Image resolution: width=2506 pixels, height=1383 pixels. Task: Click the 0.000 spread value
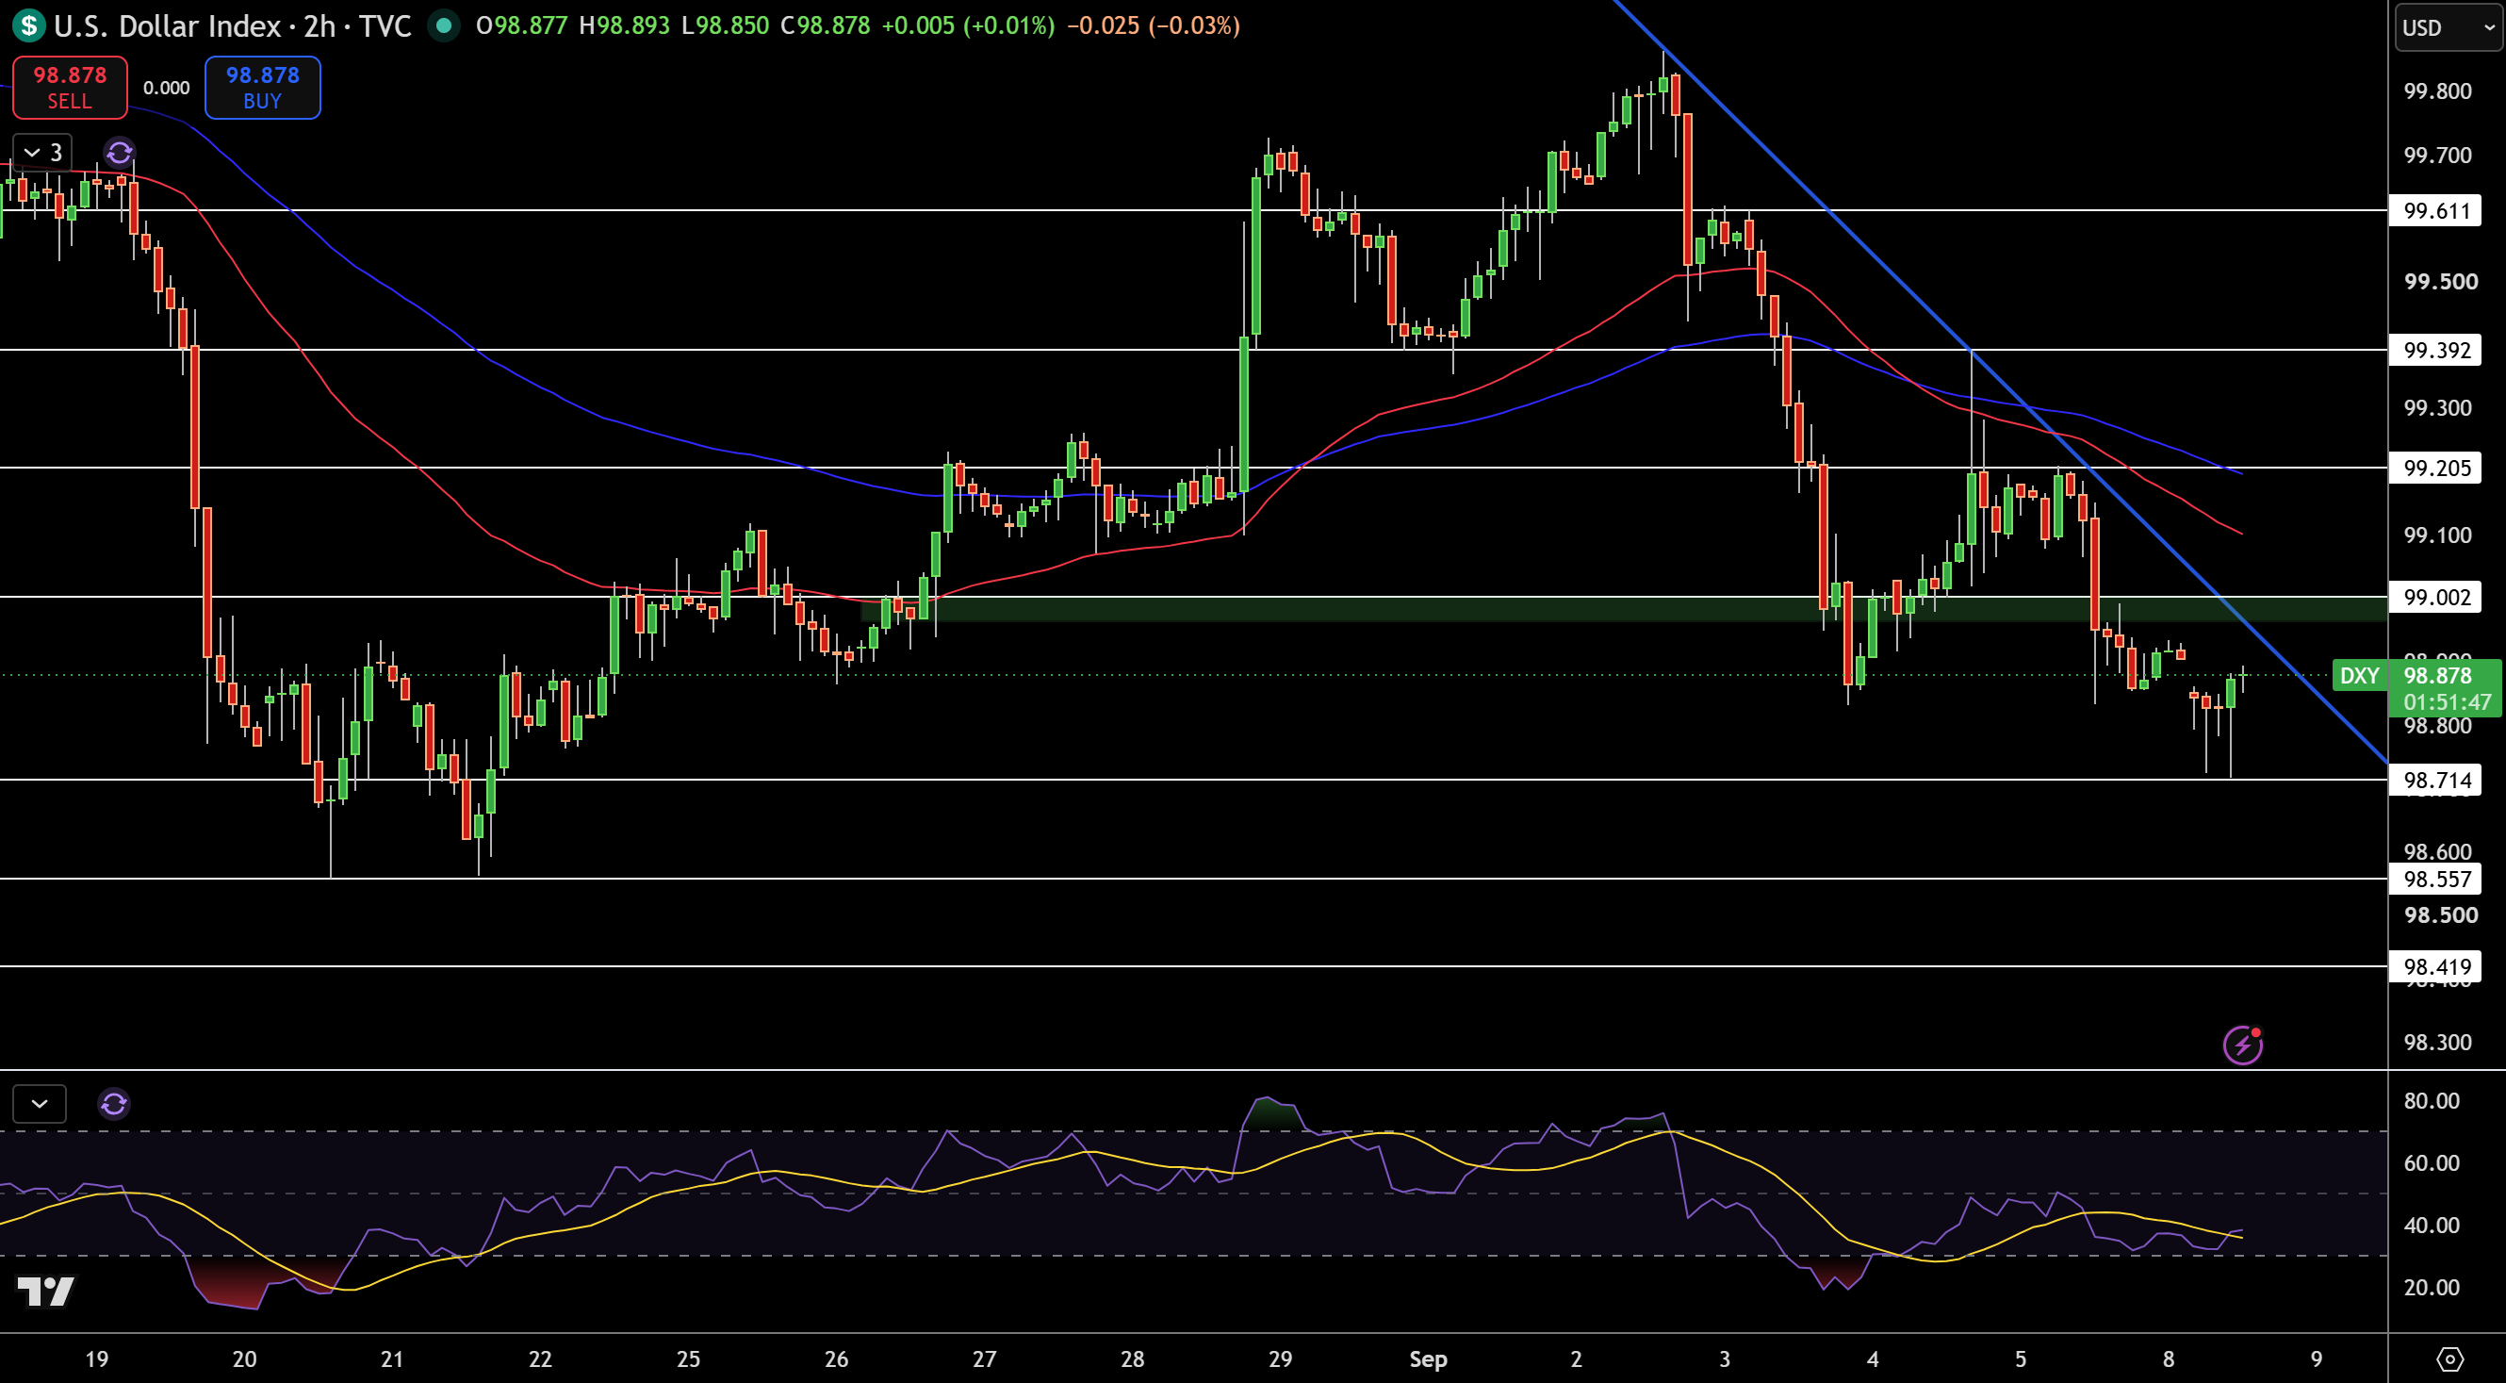tap(167, 88)
